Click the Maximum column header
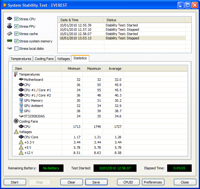The image size is (200, 189). click(x=94, y=69)
